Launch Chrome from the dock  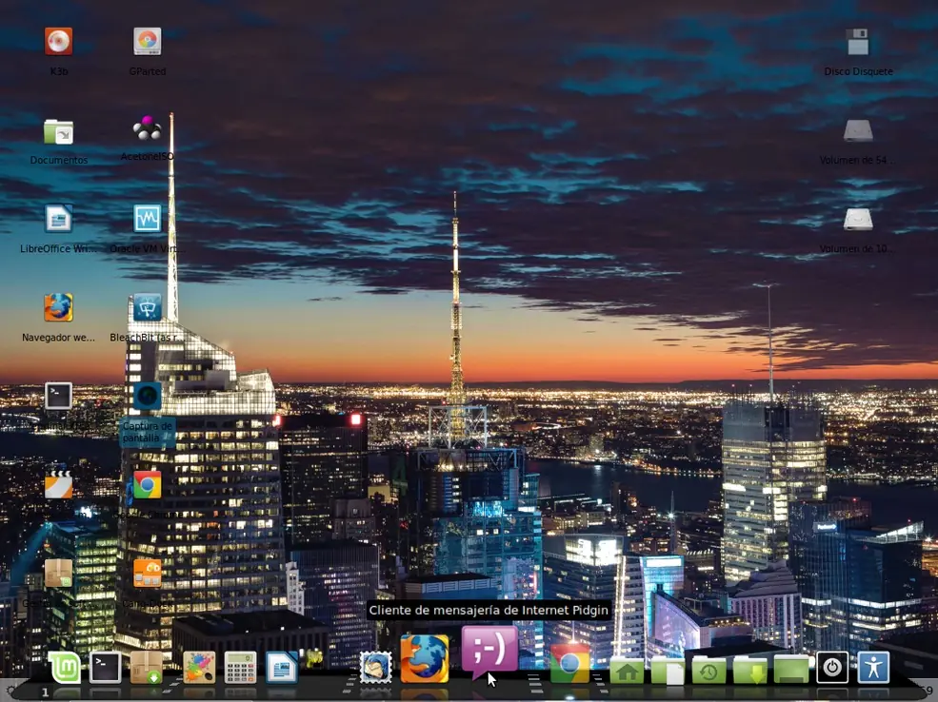pyautogui.click(x=569, y=663)
